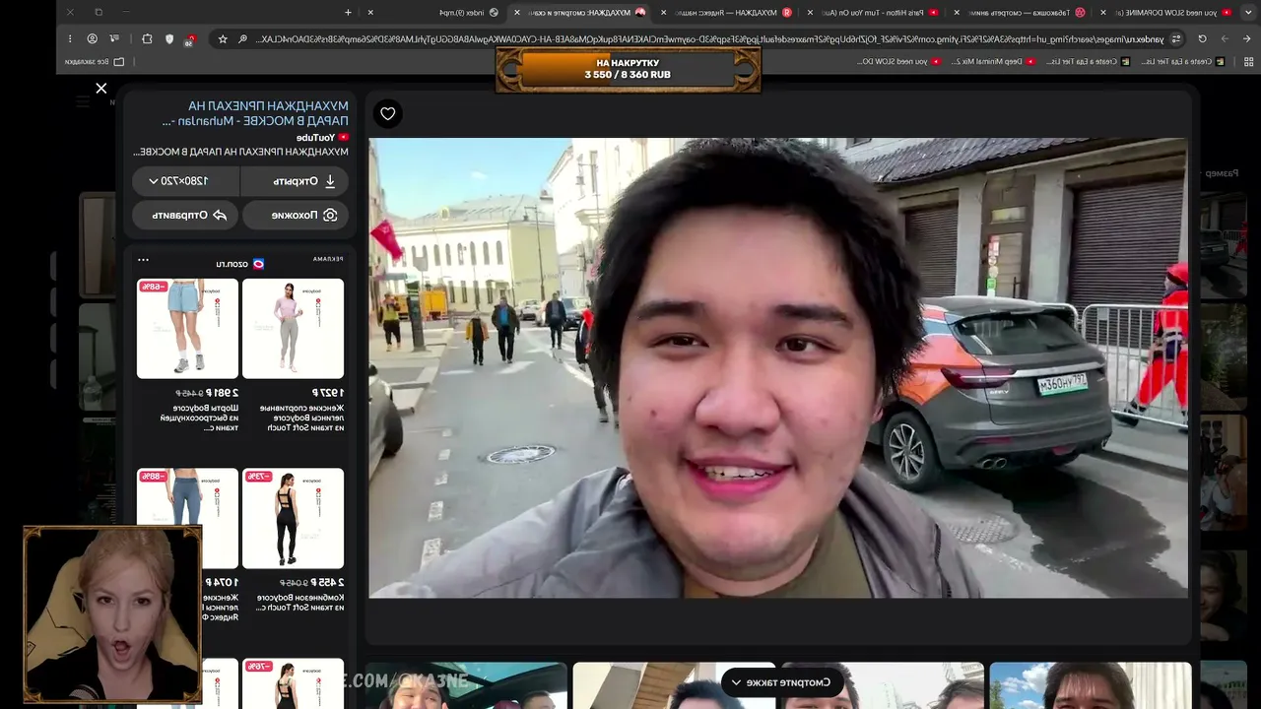Bookmark this page with the star icon

pos(223,38)
